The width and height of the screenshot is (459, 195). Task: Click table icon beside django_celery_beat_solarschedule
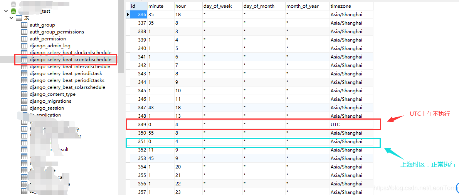click(25, 87)
